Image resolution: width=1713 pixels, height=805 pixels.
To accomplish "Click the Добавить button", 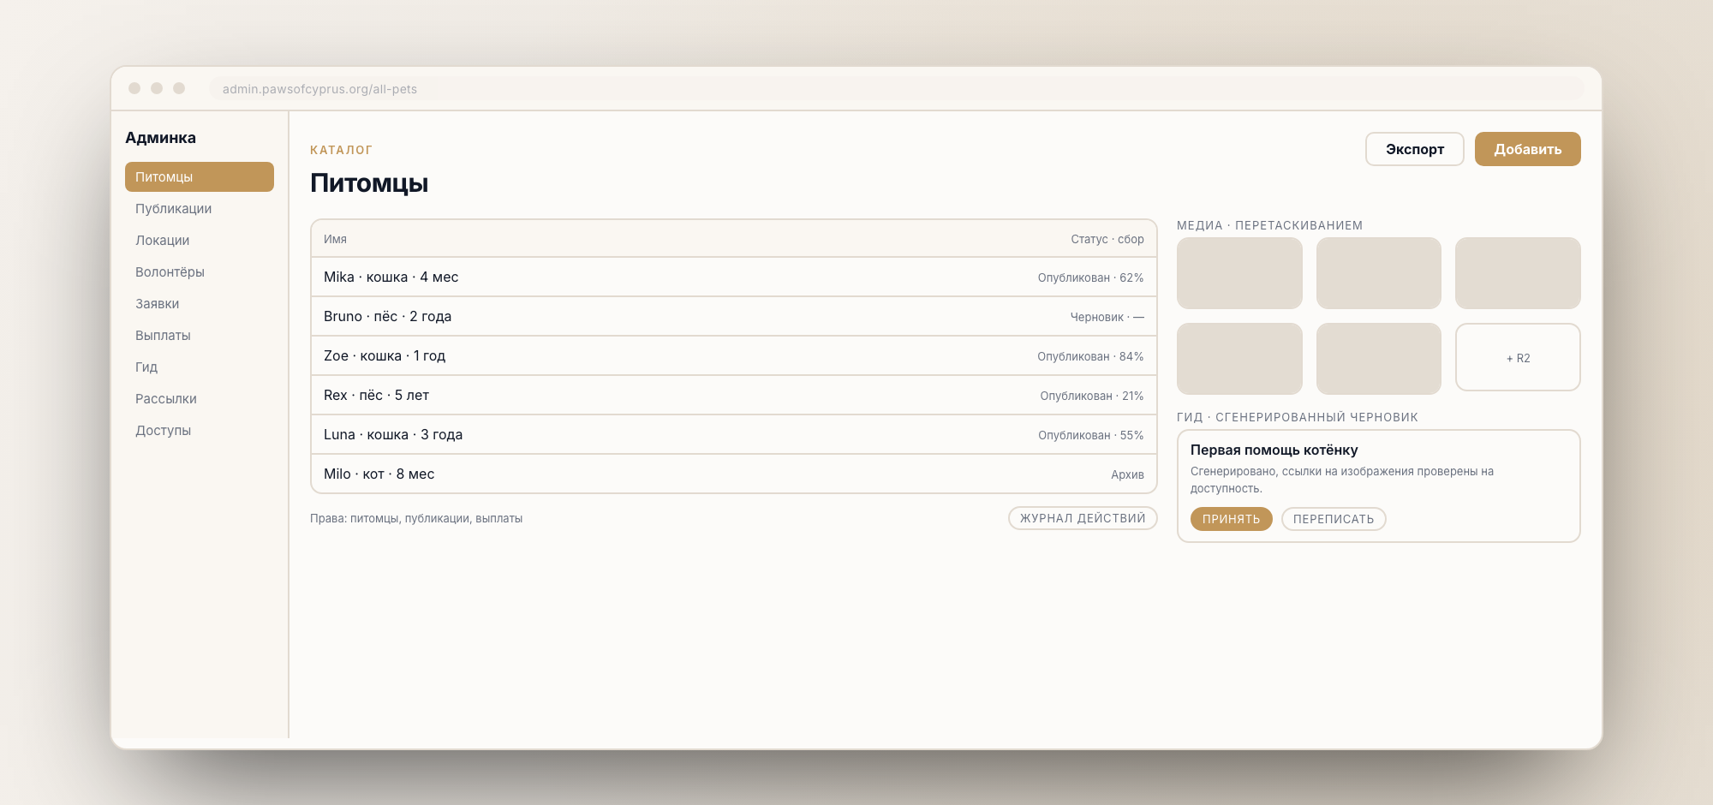I will tap(1527, 149).
